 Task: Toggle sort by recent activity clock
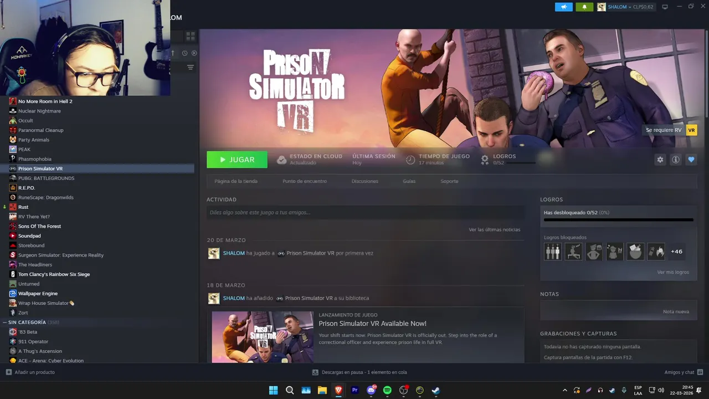point(184,53)
